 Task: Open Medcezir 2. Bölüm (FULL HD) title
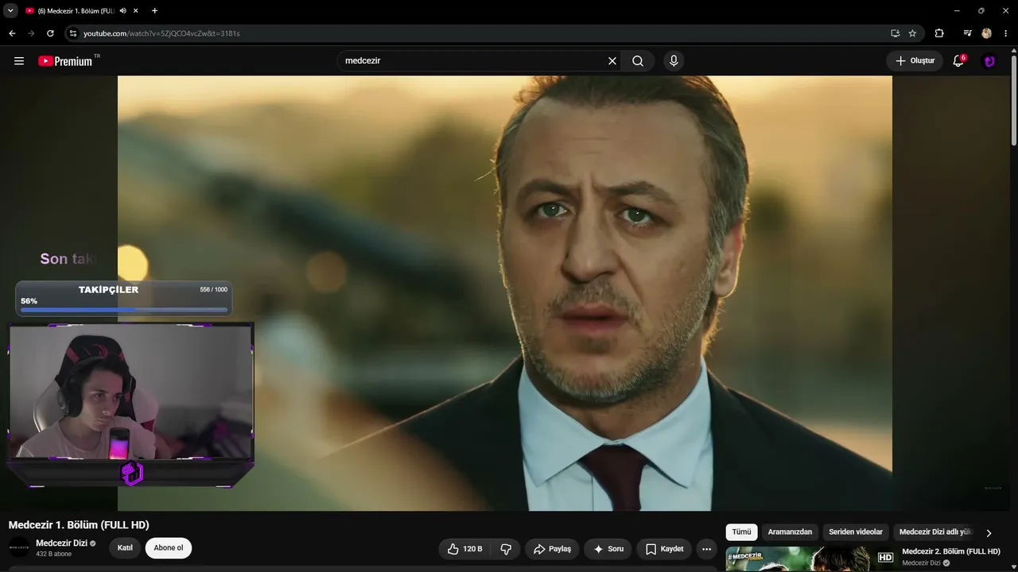tap(950, 551)
